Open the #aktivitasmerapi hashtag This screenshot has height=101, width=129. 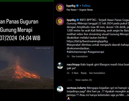point(77,52)
